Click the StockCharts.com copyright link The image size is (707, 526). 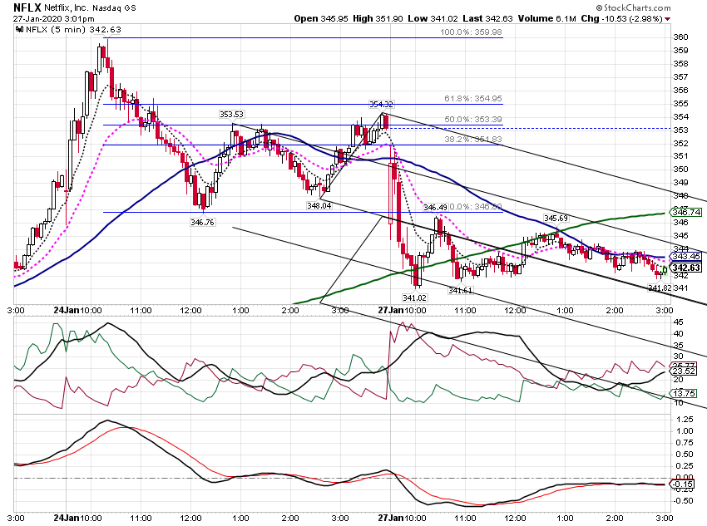(x=634, y=7)
